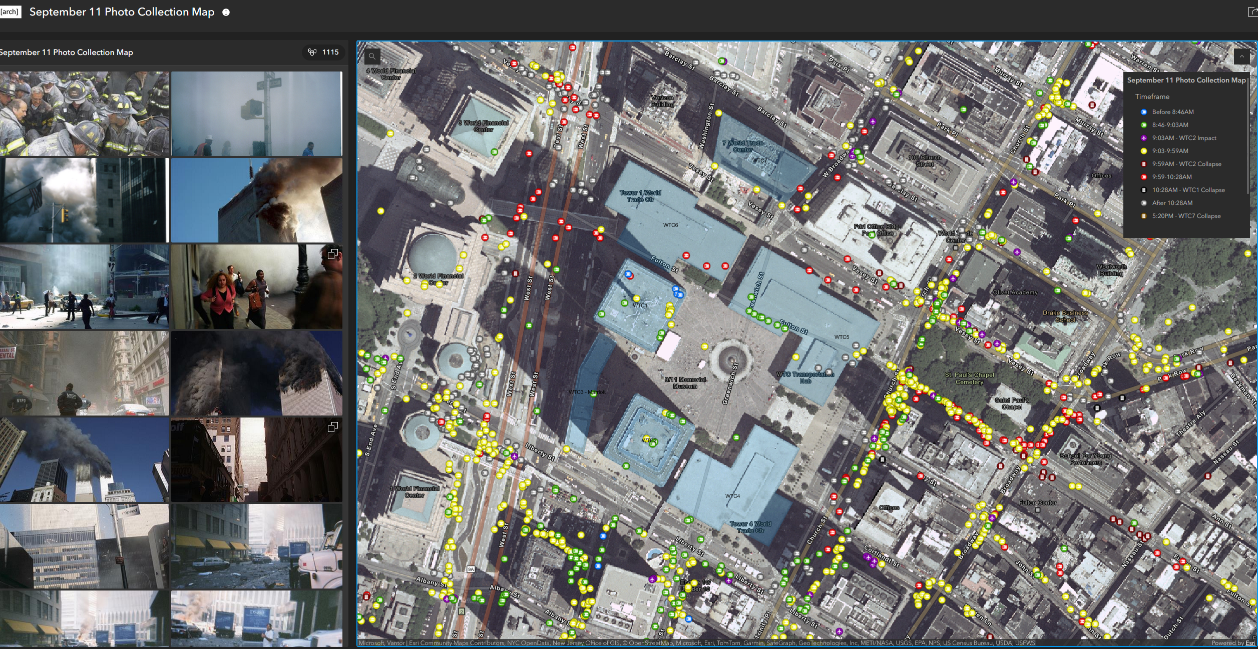The image size is (1258, 649).
Task: Click the 9:59-10:28AM red legend symbol
Action: (1144, 177)
